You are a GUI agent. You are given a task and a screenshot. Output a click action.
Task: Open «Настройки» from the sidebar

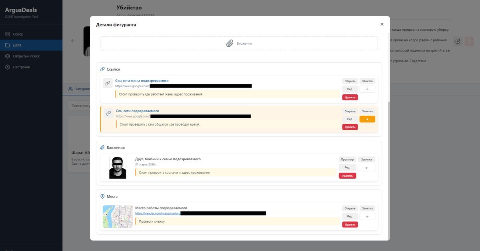pos(21,67)
